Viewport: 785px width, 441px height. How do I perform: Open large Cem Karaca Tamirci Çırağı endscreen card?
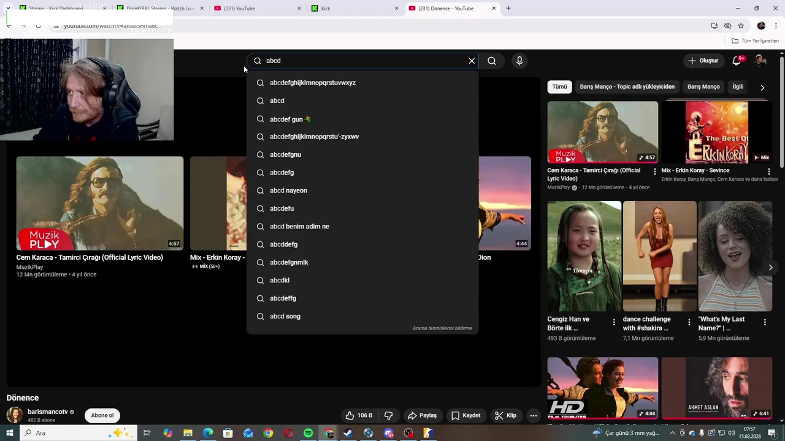(x=100, y=203)
